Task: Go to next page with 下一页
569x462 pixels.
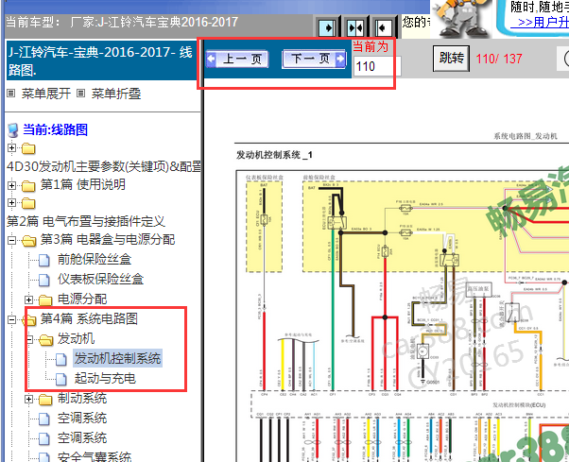Action: (314, 59)
